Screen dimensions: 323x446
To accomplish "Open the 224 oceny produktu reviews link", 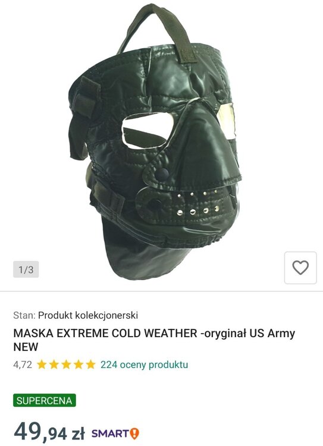I will coord(144,365).
